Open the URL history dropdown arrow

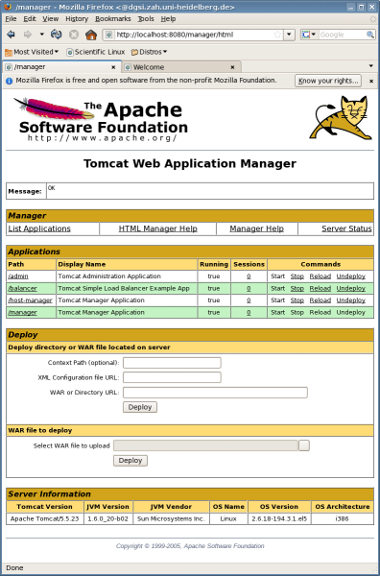click(x=289, y=35)
